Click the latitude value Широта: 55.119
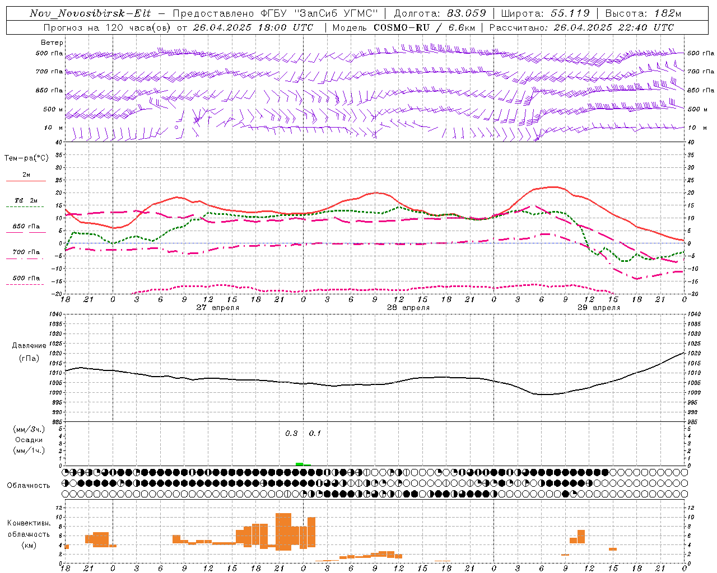Screen dimensions: 717x573 point(546,13)
